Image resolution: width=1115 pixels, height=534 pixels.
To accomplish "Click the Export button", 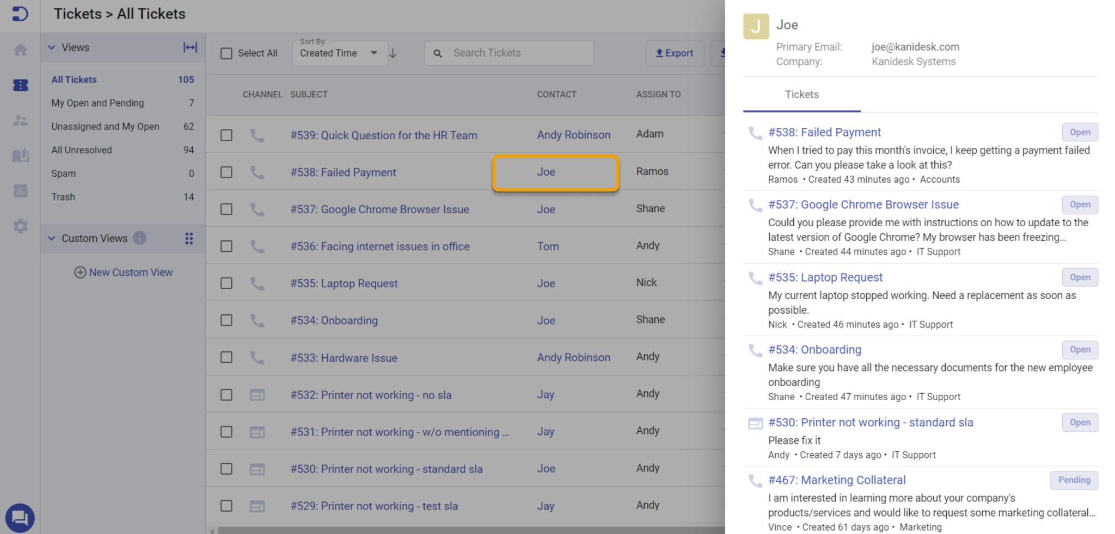I will click(675, 53).
